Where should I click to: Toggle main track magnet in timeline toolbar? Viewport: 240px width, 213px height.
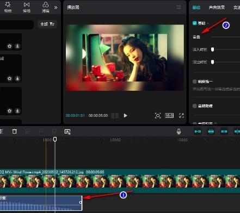198,131
